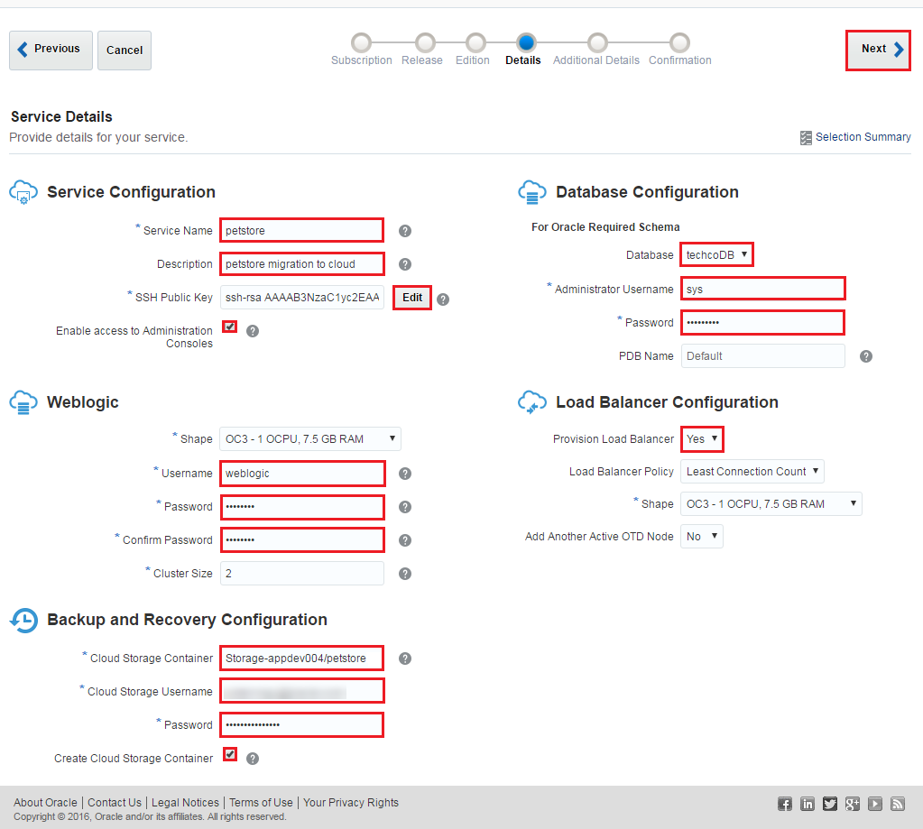The image size is (923, 829).
Task: Click the Confirm Password field
Action: click(302, 539)
